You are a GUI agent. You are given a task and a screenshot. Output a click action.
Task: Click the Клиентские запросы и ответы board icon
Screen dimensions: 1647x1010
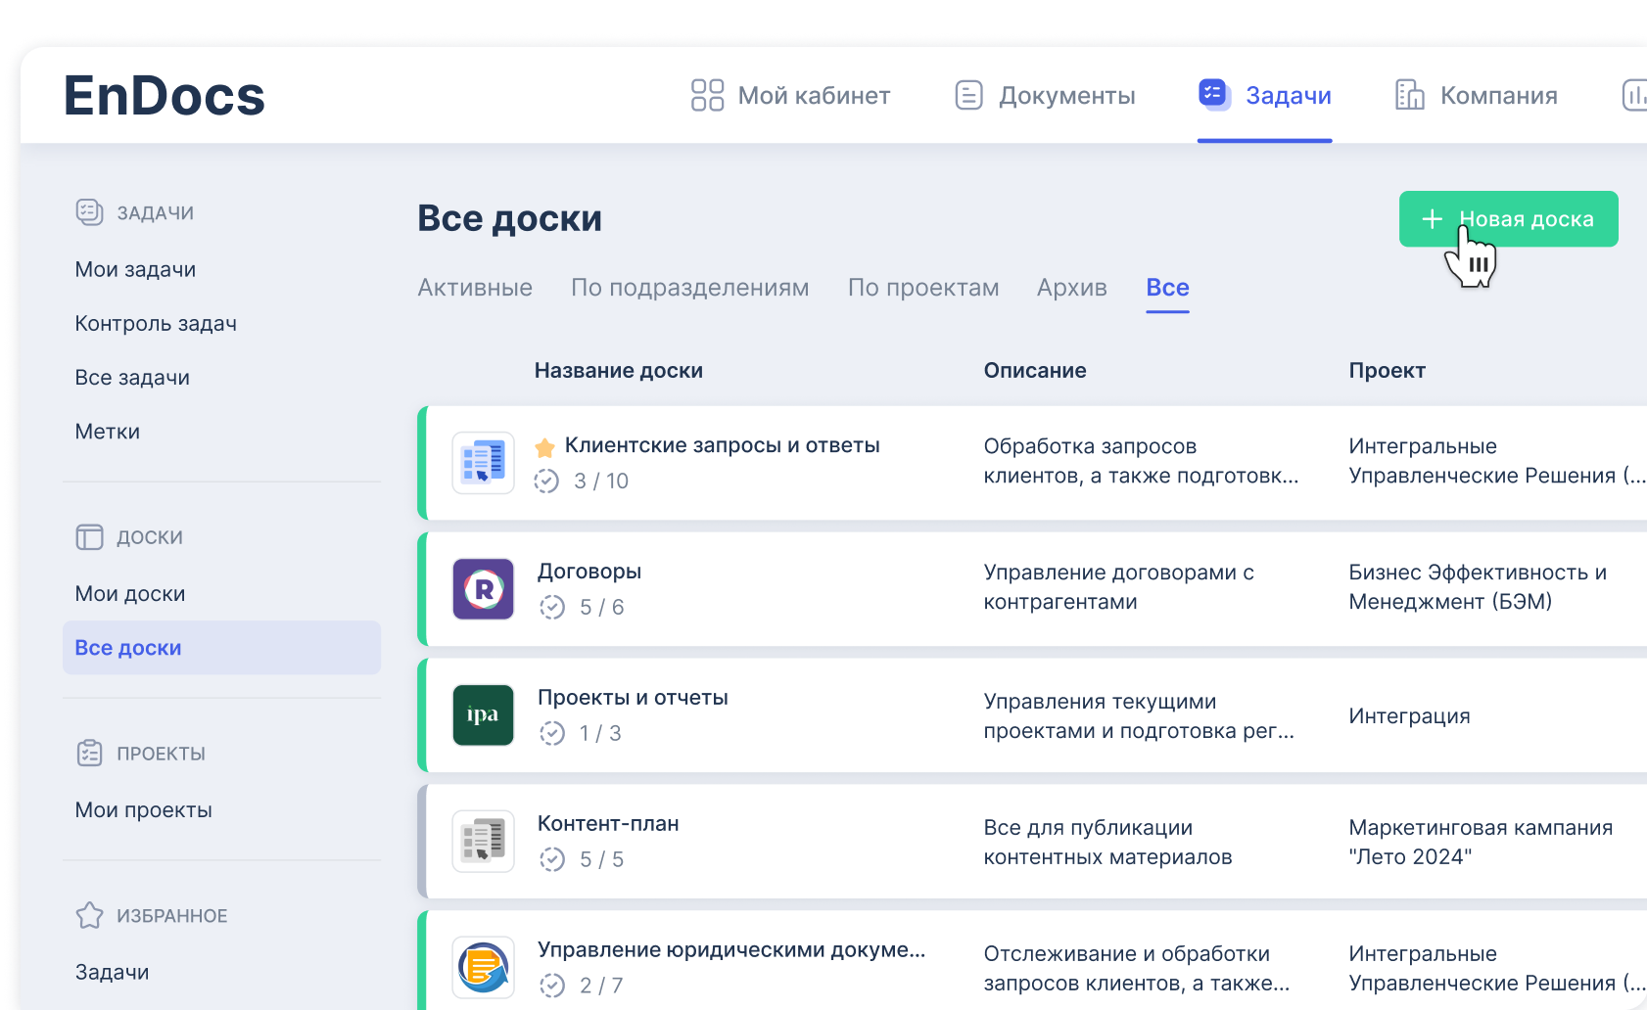[483, 463]
